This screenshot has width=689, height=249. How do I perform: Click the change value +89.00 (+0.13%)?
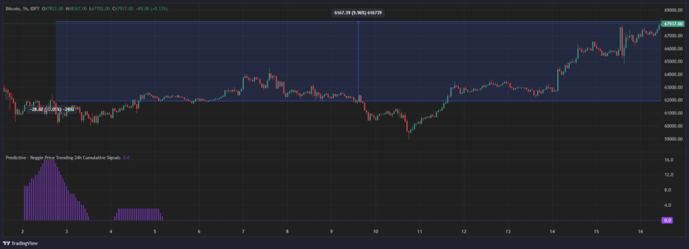[x=152, y=9]
